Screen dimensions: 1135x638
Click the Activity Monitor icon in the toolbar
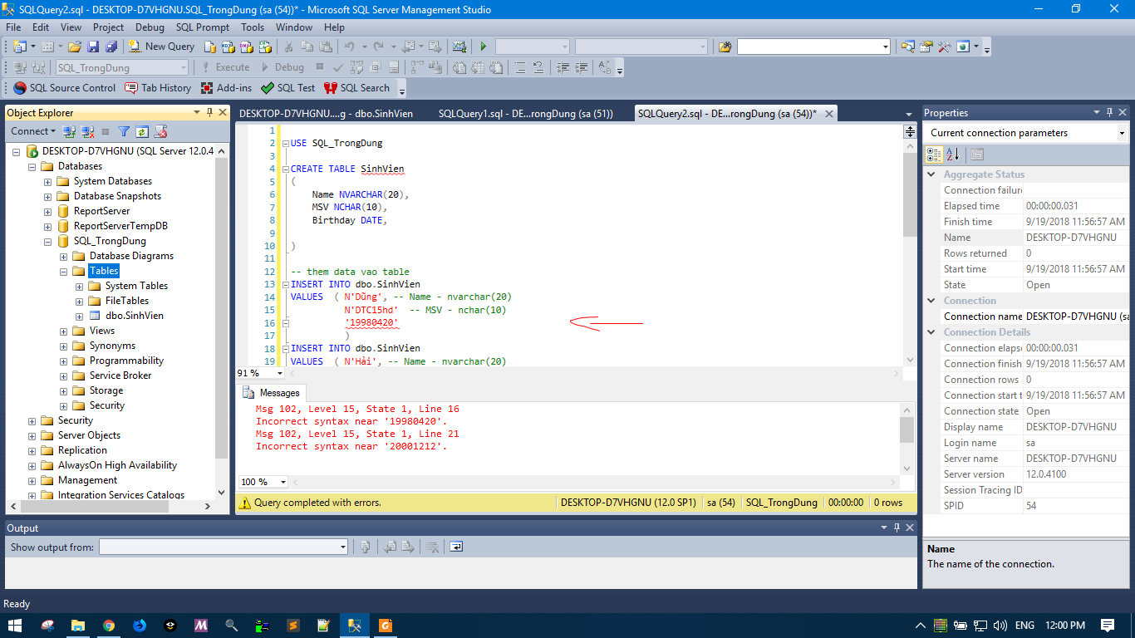coord(459,47)
